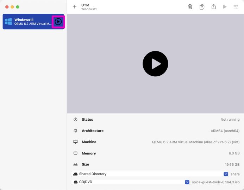The width and height of the screenshot is (244, 190).
Task: Click the Size drive icon
Action: (x=75, y=164)
